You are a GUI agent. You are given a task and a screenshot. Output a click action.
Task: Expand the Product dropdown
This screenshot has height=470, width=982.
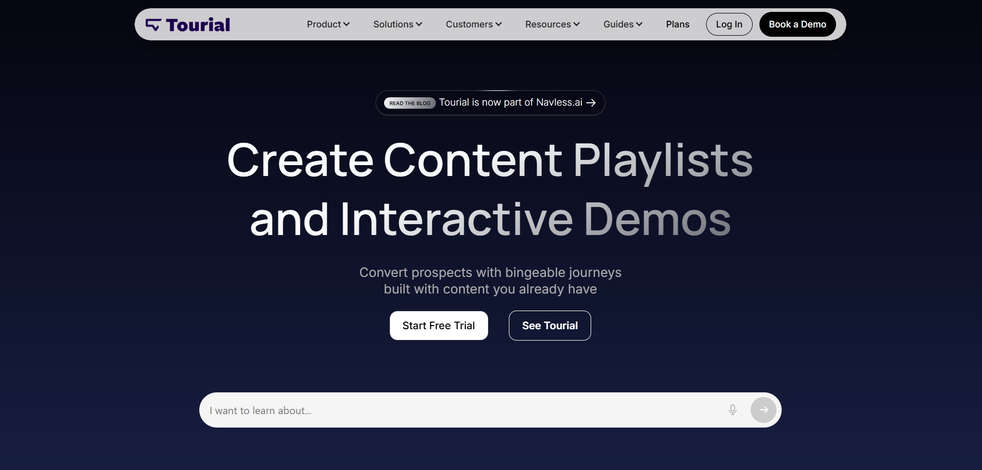tap(328, 24)
